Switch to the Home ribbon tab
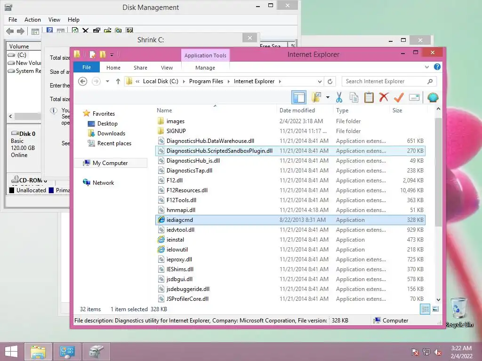 [x=113, y=68]
